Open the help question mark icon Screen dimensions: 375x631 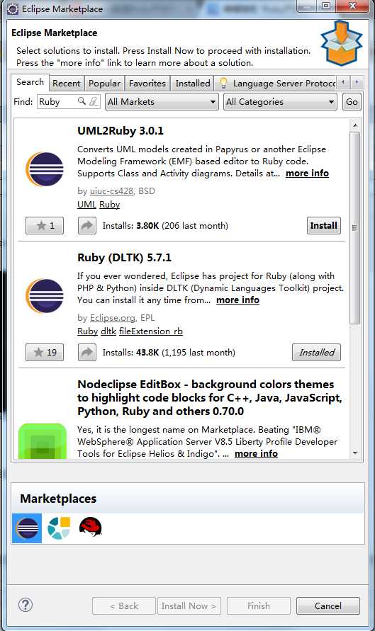[x=26, y=605]
